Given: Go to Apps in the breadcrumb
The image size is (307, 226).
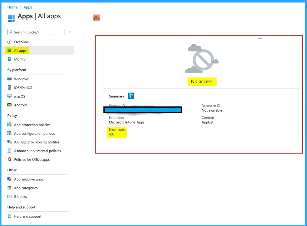Looking at the screenshot, I should tap(28, 7).
